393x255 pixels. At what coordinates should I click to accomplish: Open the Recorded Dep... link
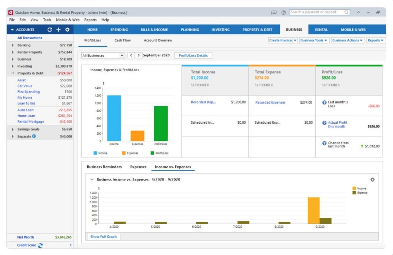(x=203, y=102)
